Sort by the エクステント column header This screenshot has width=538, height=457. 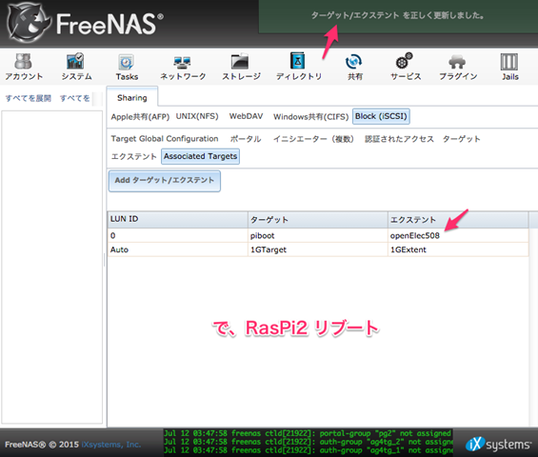(458, 219)
